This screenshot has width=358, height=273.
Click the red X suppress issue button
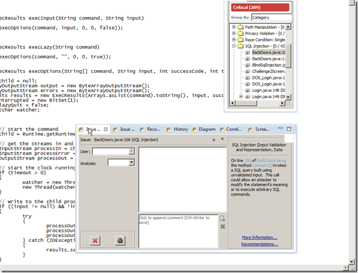[95, 241]
